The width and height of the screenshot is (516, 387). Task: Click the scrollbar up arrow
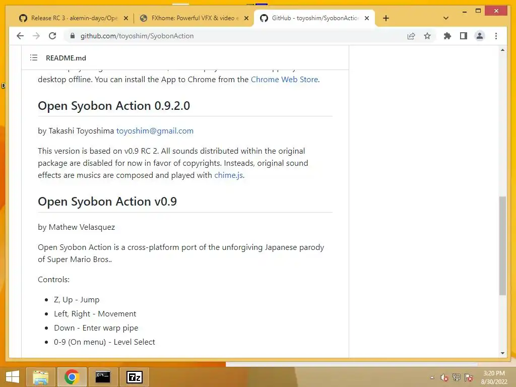point(502,50)
